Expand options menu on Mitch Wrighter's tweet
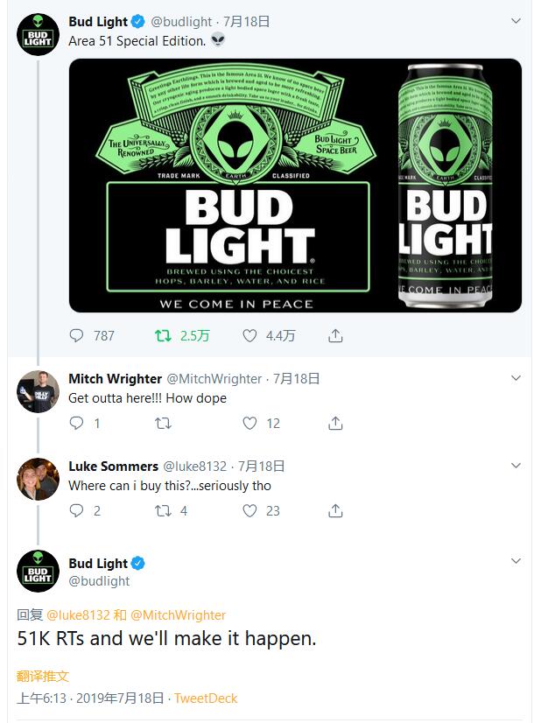Viewport: 534px width, 723px height. click(516, 378)
